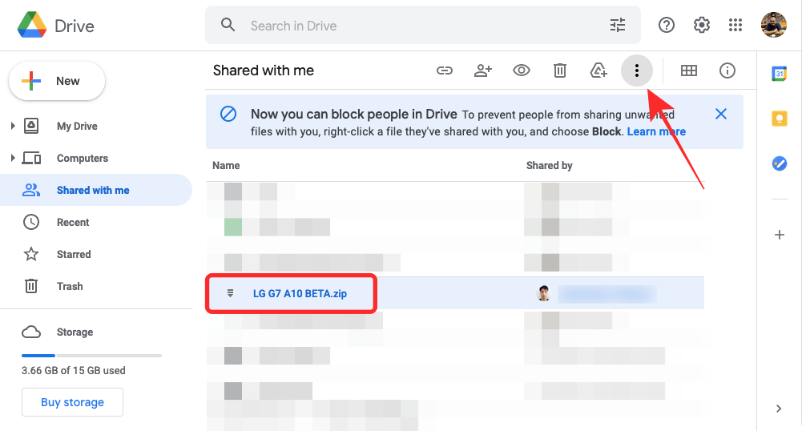Click the Preview eye icon

coord(522,70)
